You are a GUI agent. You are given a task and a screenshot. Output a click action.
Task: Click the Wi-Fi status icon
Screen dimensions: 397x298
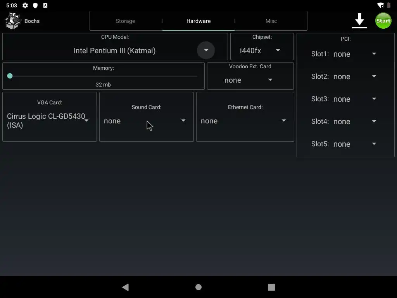pyautogui.click(x=380, y=5)
